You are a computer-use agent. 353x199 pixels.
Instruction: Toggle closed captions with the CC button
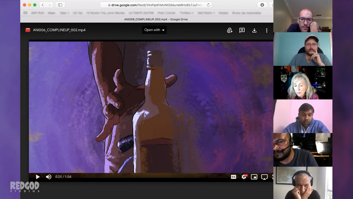234,177
